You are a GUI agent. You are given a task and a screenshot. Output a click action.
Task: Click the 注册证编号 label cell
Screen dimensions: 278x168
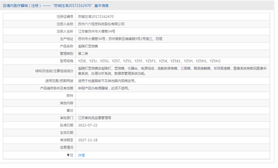pyautogui.click(x=39, y=17)
